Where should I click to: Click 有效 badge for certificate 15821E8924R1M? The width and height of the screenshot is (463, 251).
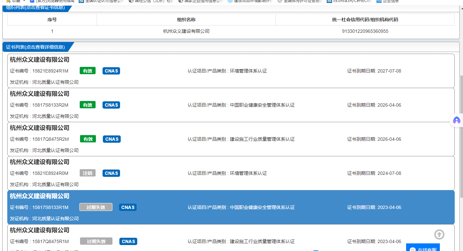[x=88, y=71]
